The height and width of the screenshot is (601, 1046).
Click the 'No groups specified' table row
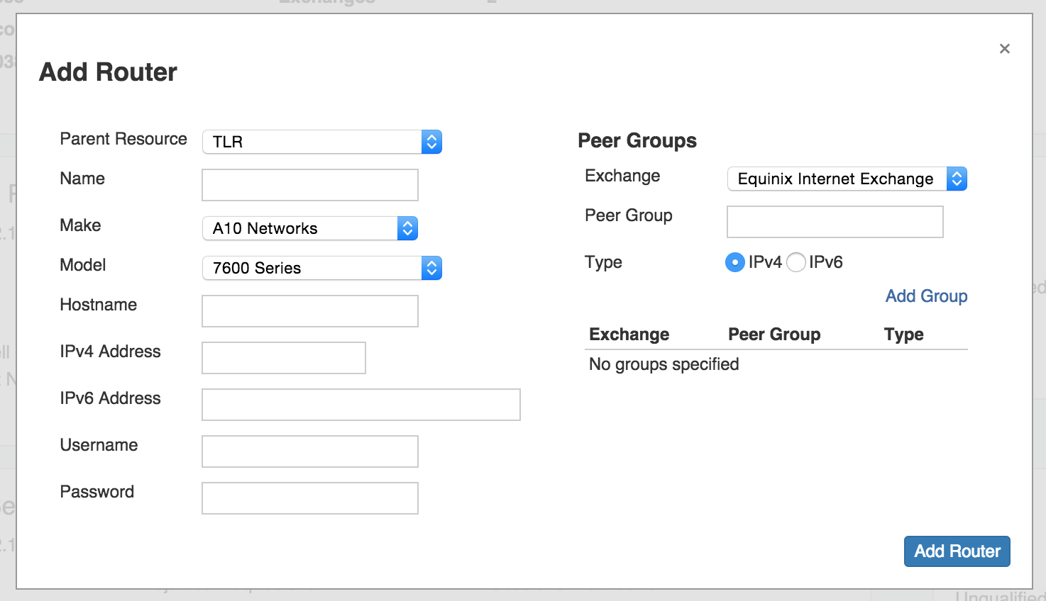point(664,364)
